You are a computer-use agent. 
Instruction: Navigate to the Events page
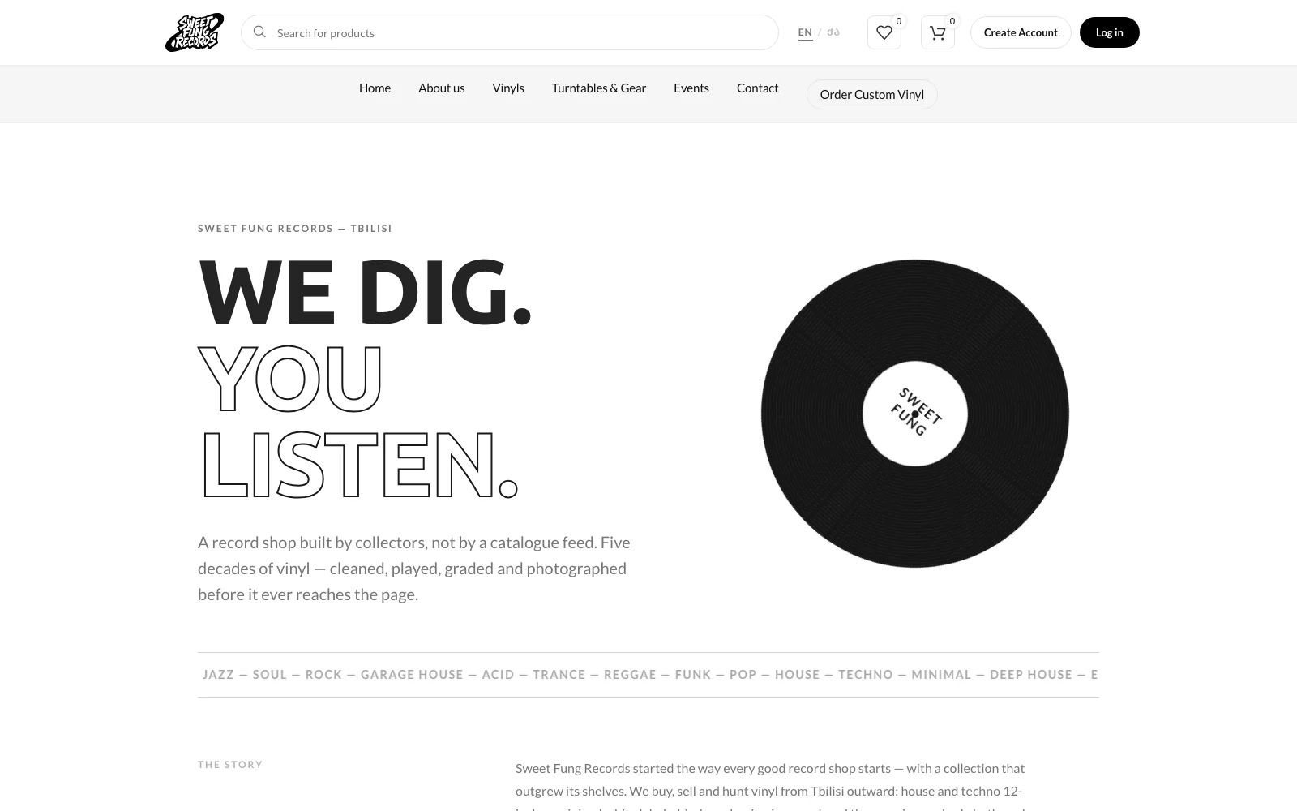pyautogui.click(x=691, y=88)
